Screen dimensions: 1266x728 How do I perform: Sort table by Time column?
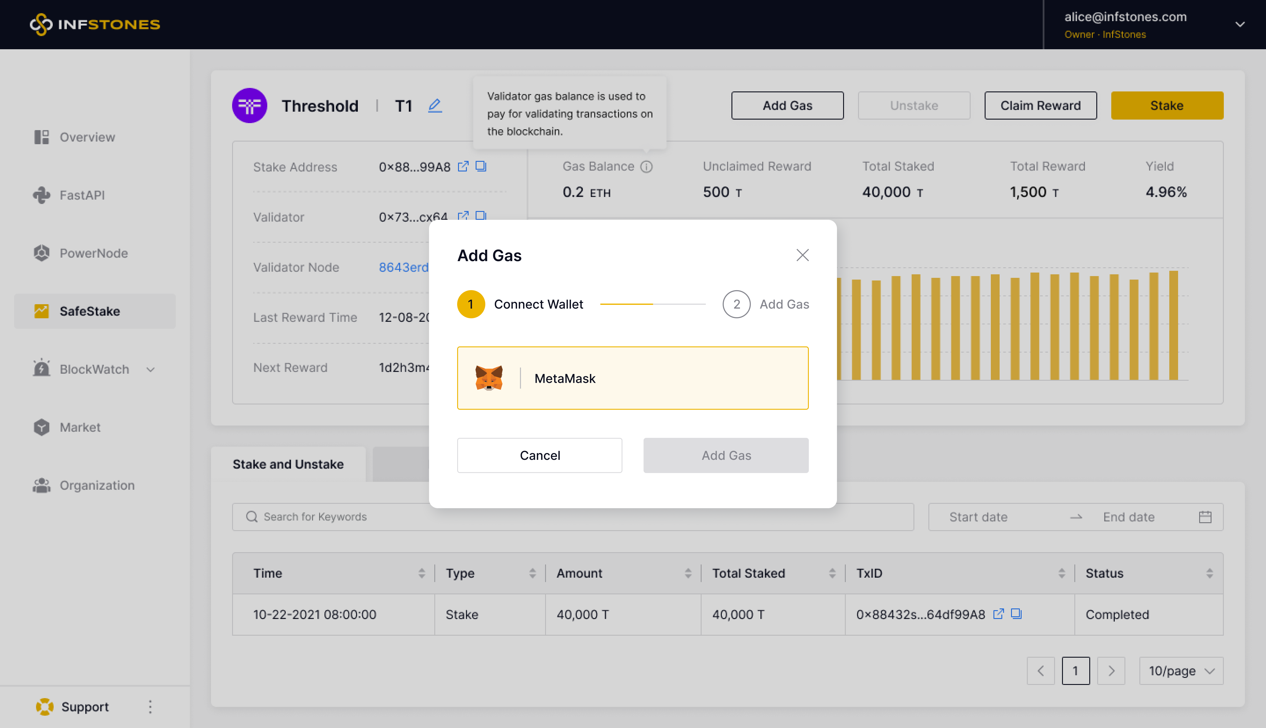pyautogui.click(x=421, y=573)
